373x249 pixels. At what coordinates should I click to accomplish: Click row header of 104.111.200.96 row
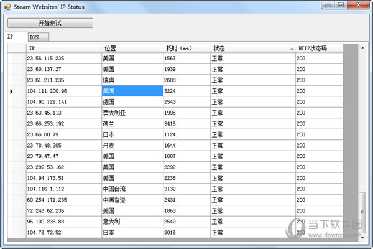(17, 91)
